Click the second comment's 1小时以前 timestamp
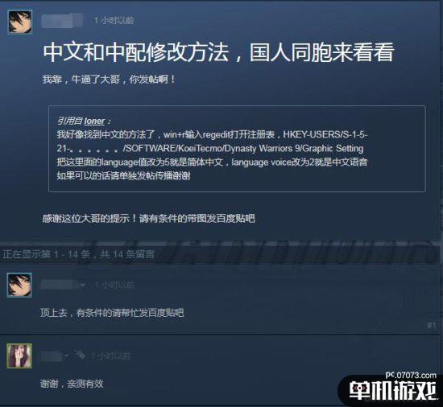This screenshot has height=407, width=443. [x=111, y=356]
